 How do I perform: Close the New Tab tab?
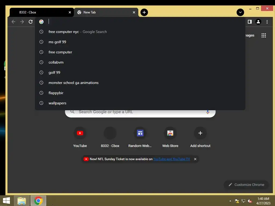click(134, 12)
